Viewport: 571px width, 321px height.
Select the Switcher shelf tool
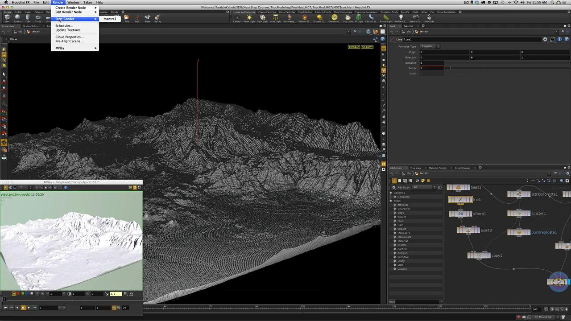point(429,18)
